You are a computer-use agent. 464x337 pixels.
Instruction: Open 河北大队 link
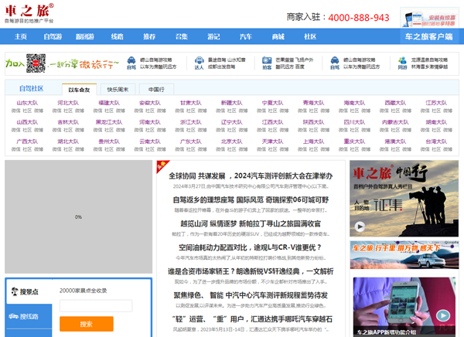click(68, 103)
